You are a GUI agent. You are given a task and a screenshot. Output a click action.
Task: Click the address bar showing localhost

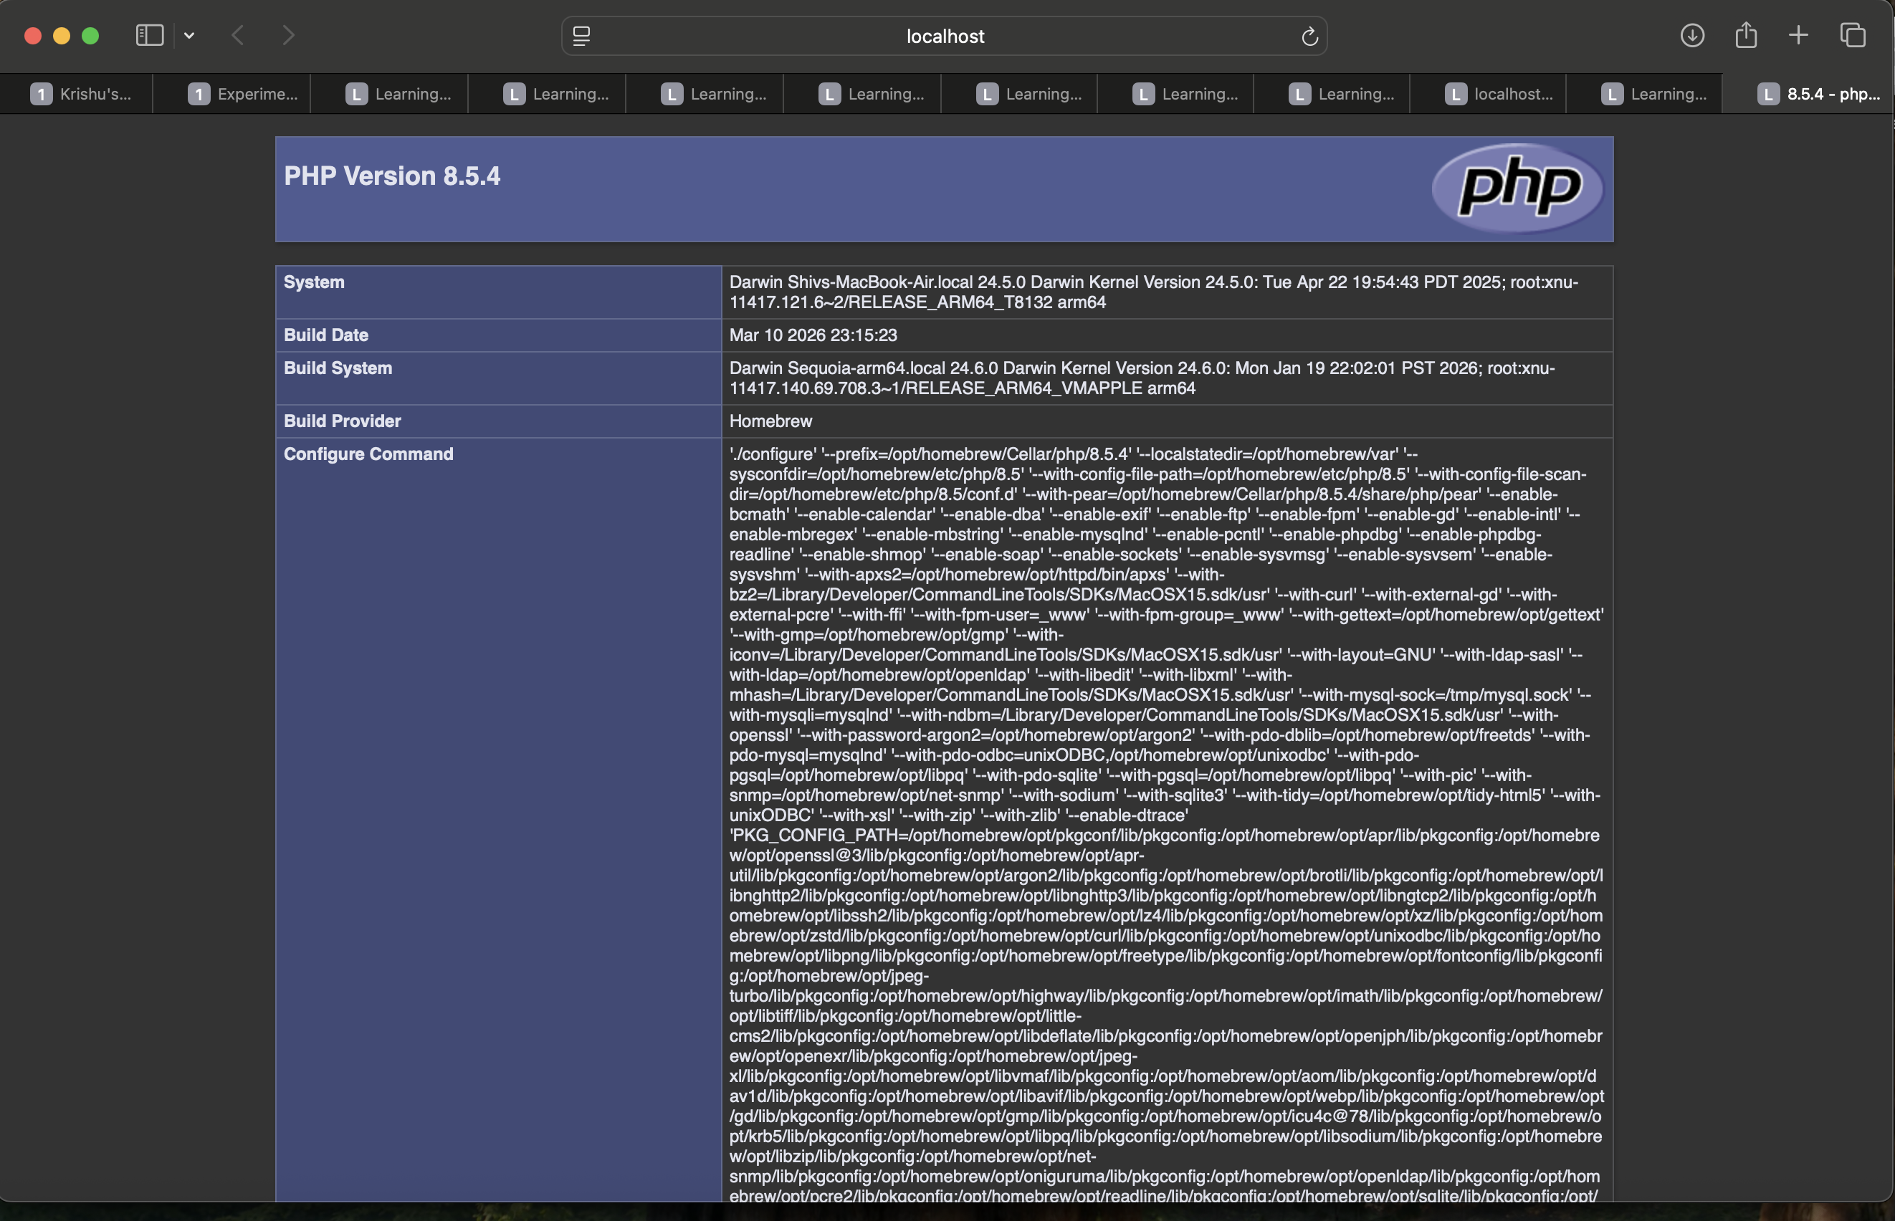943,36
